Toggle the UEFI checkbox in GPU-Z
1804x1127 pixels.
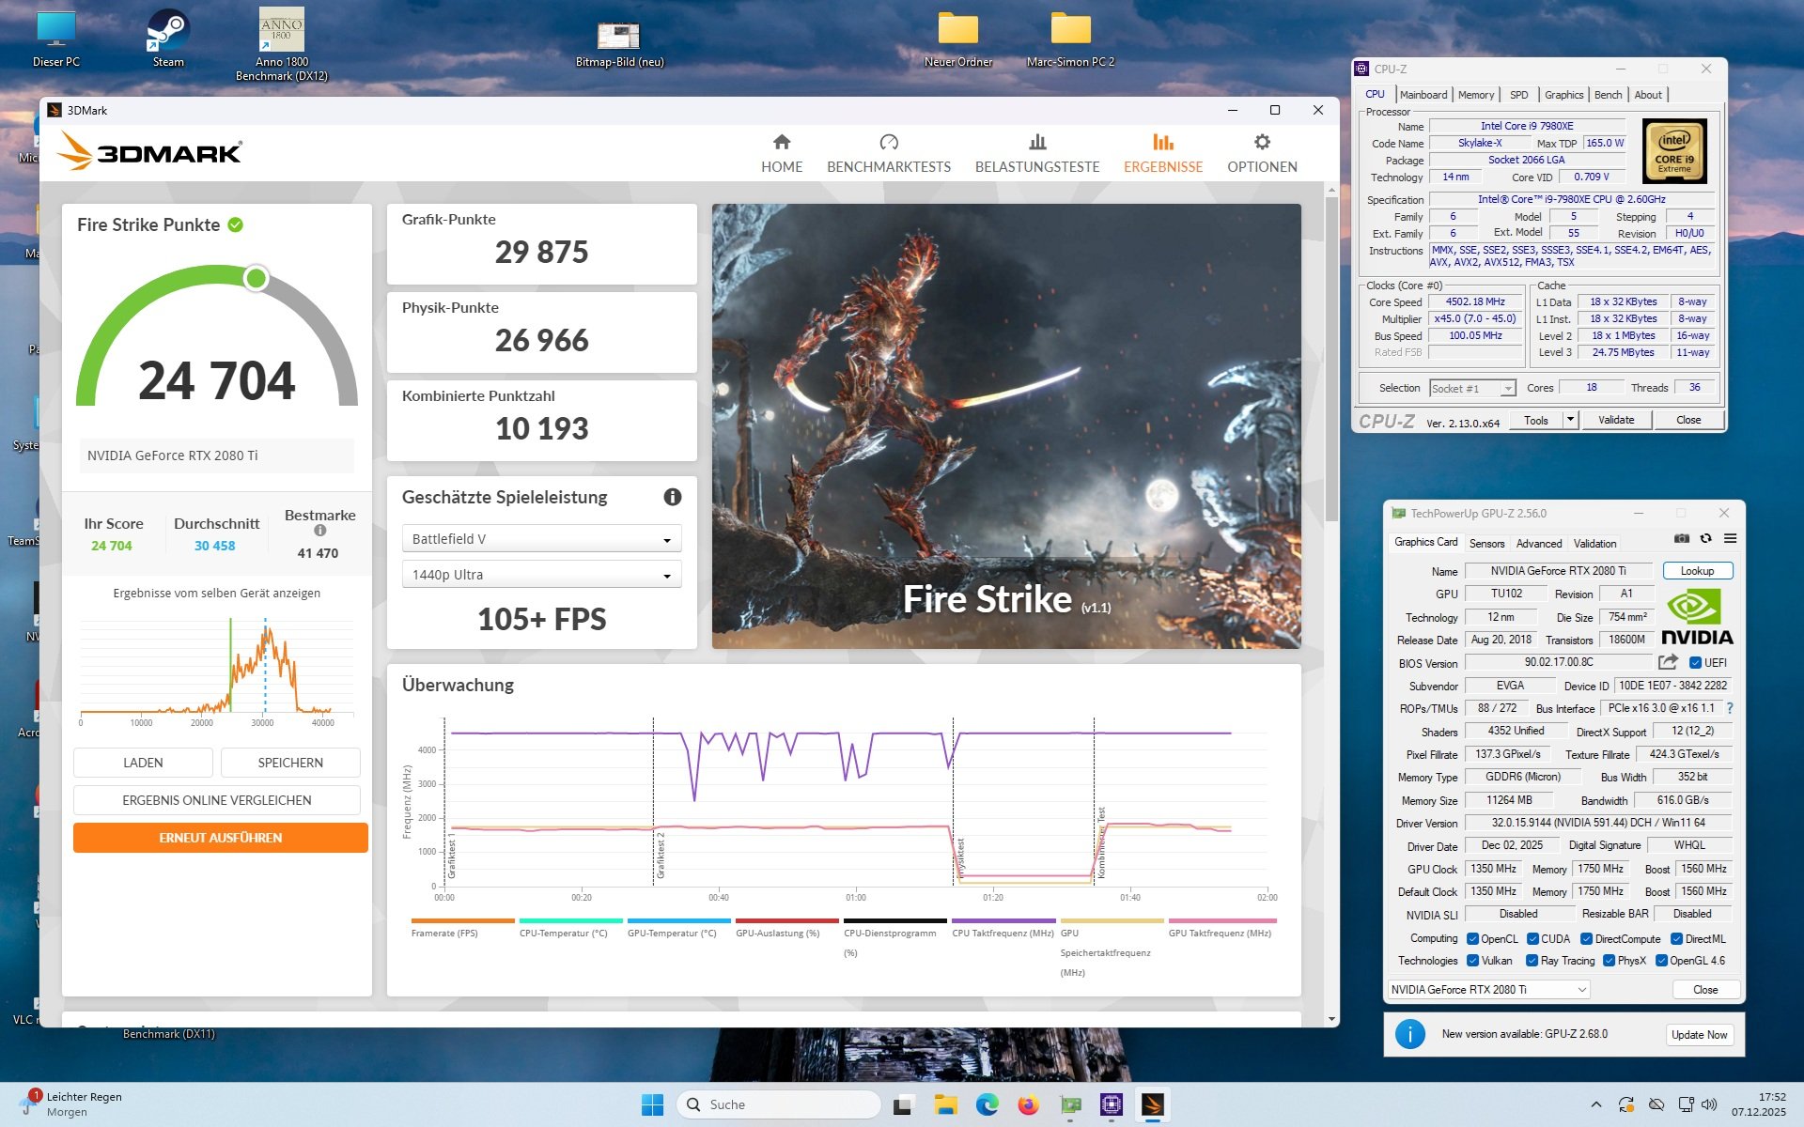1696,662
